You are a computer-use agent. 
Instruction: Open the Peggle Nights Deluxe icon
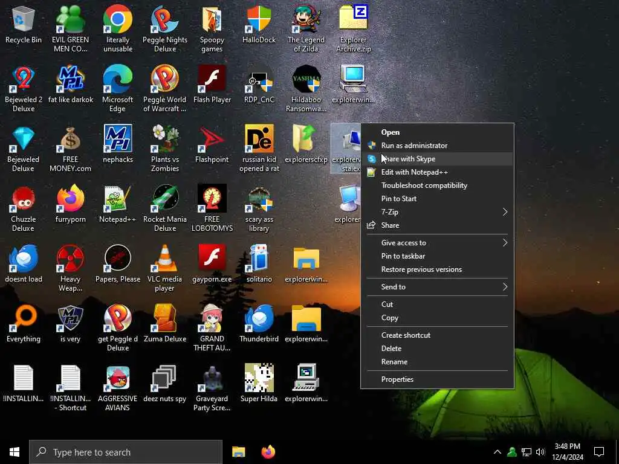pyautogui.click(x=165, y=29)
